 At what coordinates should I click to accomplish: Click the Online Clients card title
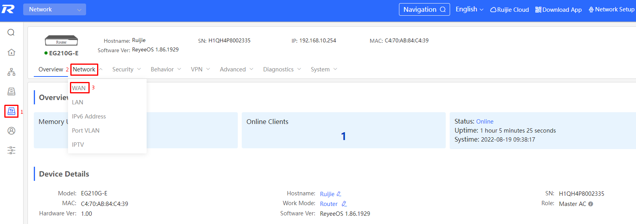[267, 122]
